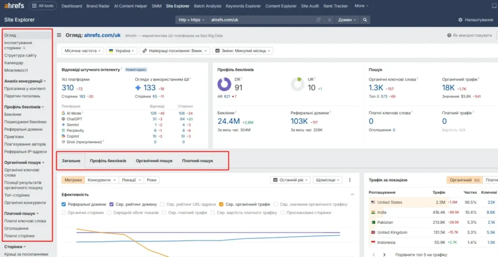This screenshot has width=498, height=257.
Task: Click the 24.4M backlinks value
Action: click(x=229, y=121)
